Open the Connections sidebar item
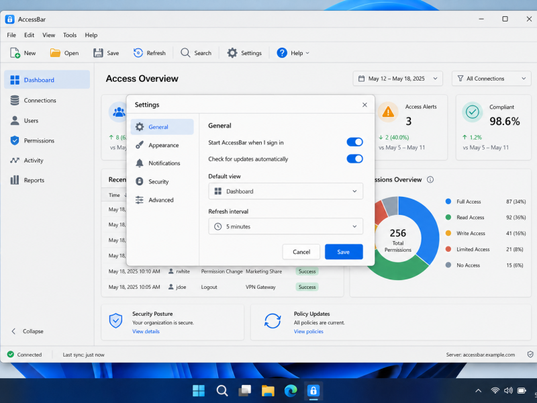 click(47, 100)
